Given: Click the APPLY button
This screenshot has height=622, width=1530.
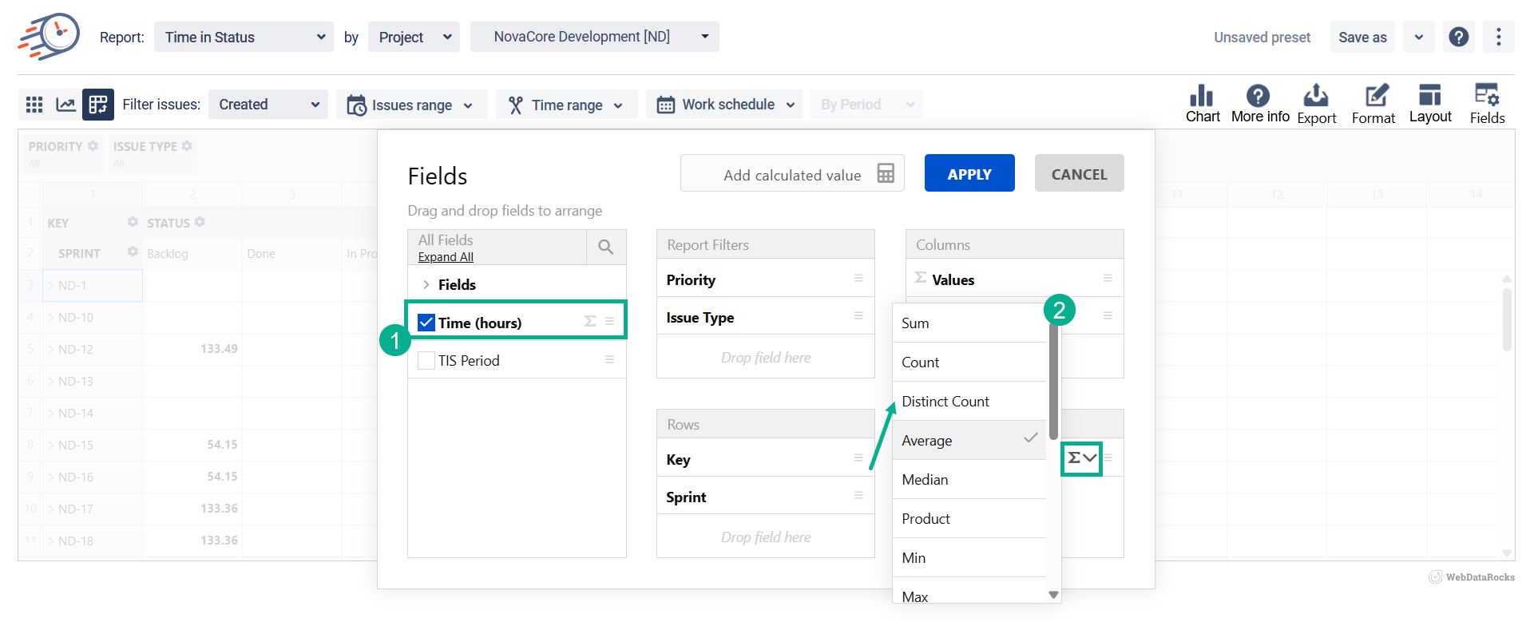Looking at the screenshot, I should click(x=969, y=173).
